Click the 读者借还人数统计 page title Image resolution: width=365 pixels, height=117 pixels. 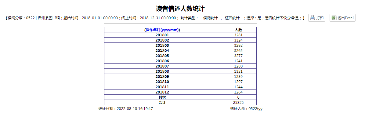click(180, 9)
